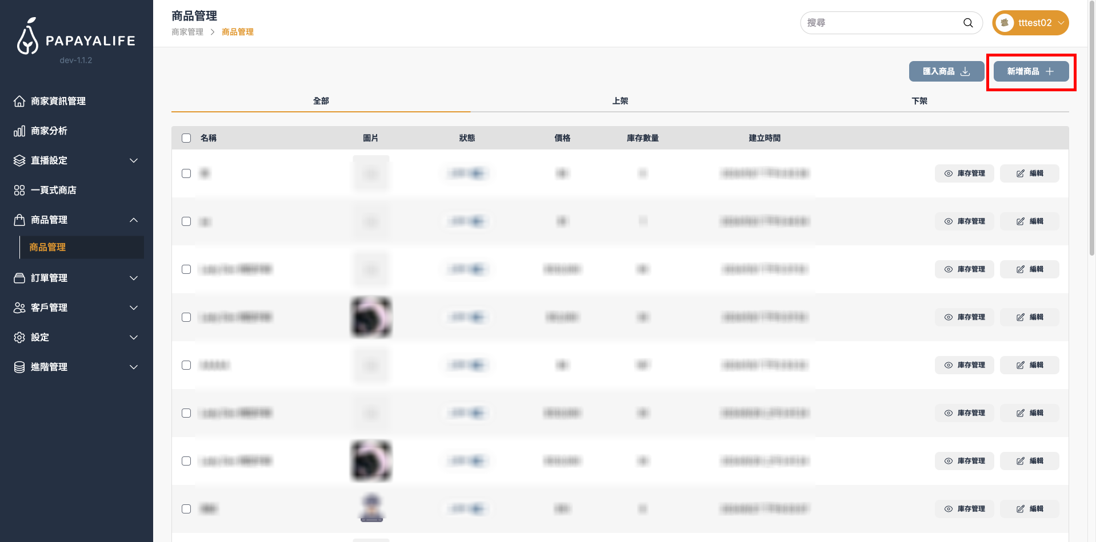Open 商家分析 chart in sidebar
The height and width of the screenshot is (542, 1096).
[x=49, y=131]
